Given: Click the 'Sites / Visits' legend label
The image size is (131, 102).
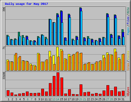Looking at the screenshot, I should click(x=128, y=61).
